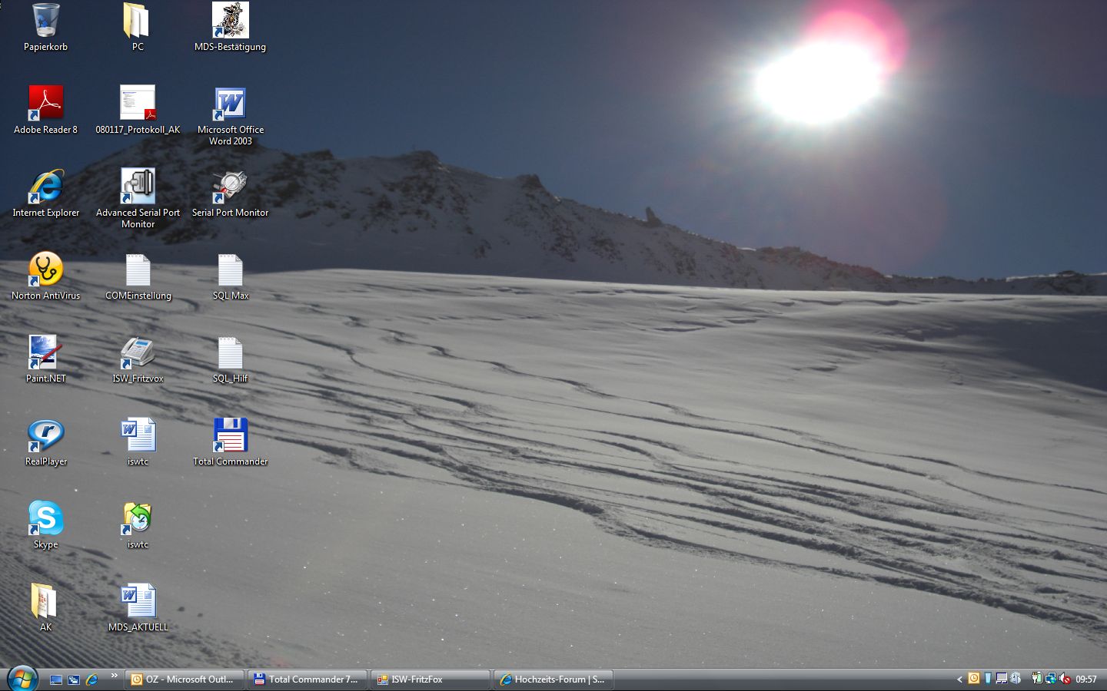
Task: Click the taskbar clock showing 09:57
Action: tap(1086, 679)
